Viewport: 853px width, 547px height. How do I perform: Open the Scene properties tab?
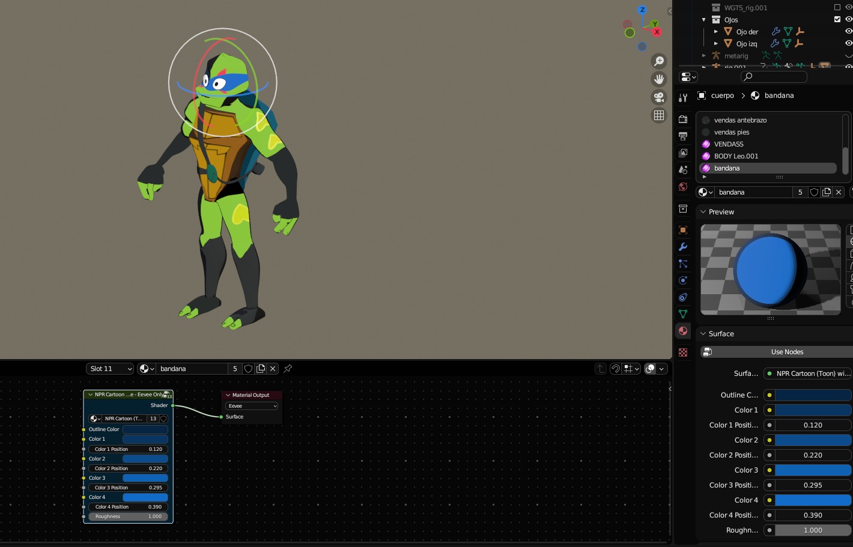tap(683, 170)
